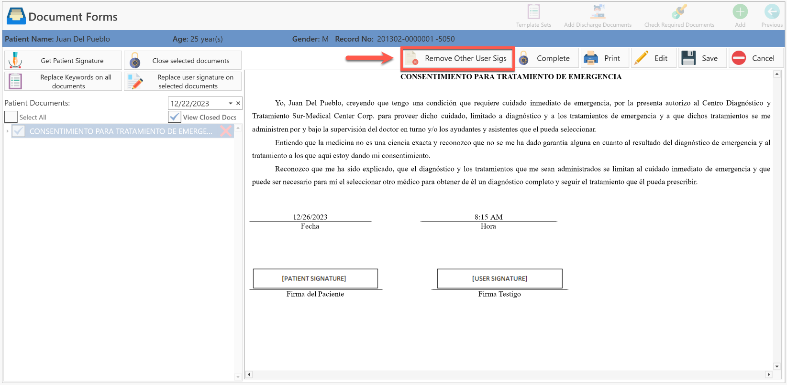787x385 pixels.
Task: Click the Print button
Action: point(605,58)
